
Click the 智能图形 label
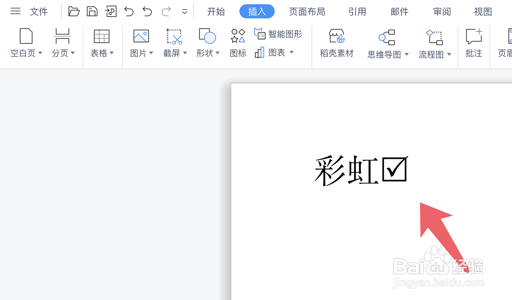click(285, 34)
